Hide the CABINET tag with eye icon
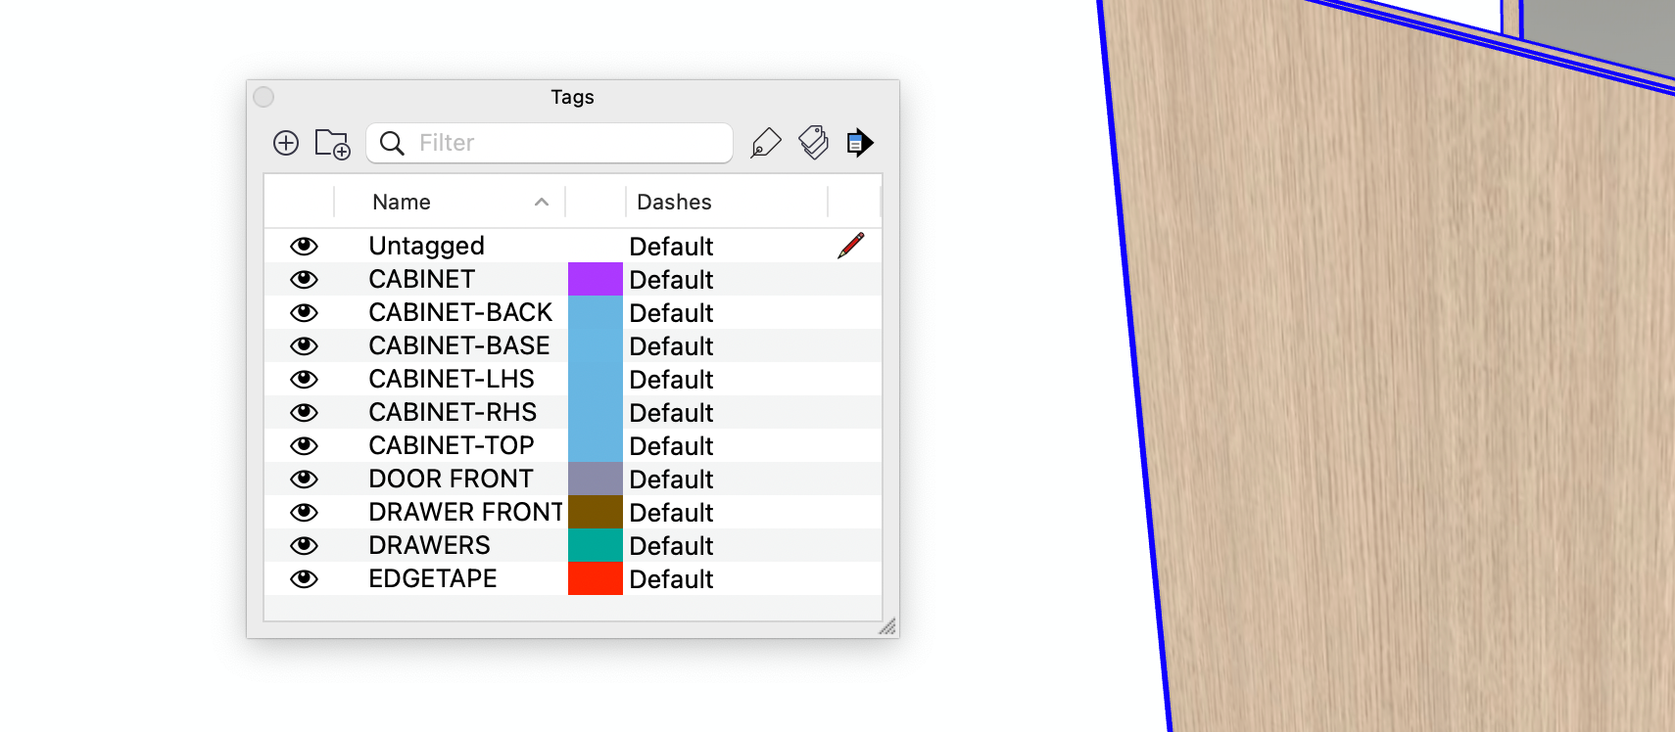The width and height of the screenshot is (1675, 732). click(304, 279)
